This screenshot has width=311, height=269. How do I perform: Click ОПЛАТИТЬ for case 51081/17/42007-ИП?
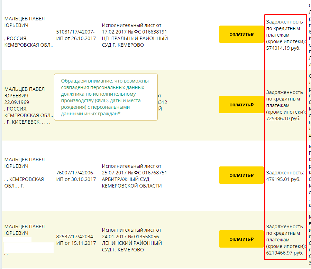click(241, 34)
